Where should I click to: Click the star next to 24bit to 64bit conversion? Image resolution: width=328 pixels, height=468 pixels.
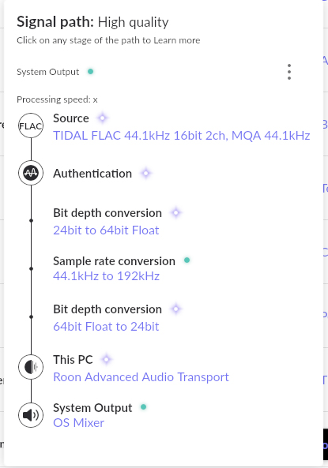coord(175,213)
